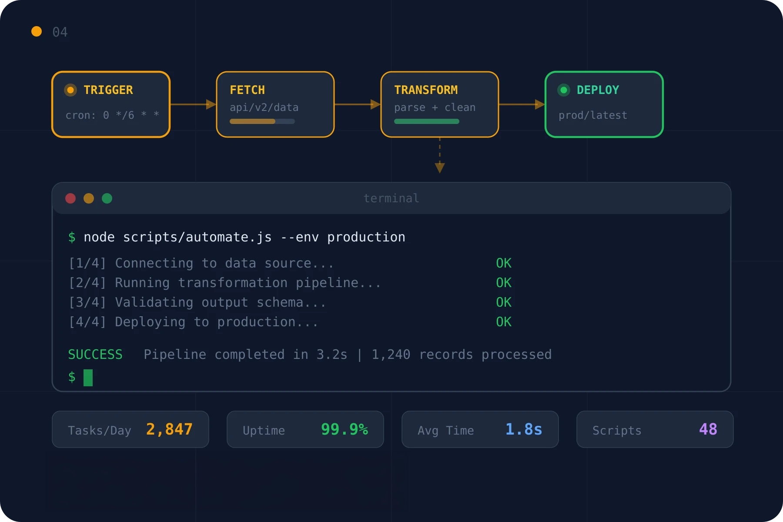
Task: Click the terminal title bar label
Action: point(391,198)
